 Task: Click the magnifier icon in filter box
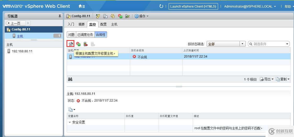pyautogui.click(x=251, y=44)
